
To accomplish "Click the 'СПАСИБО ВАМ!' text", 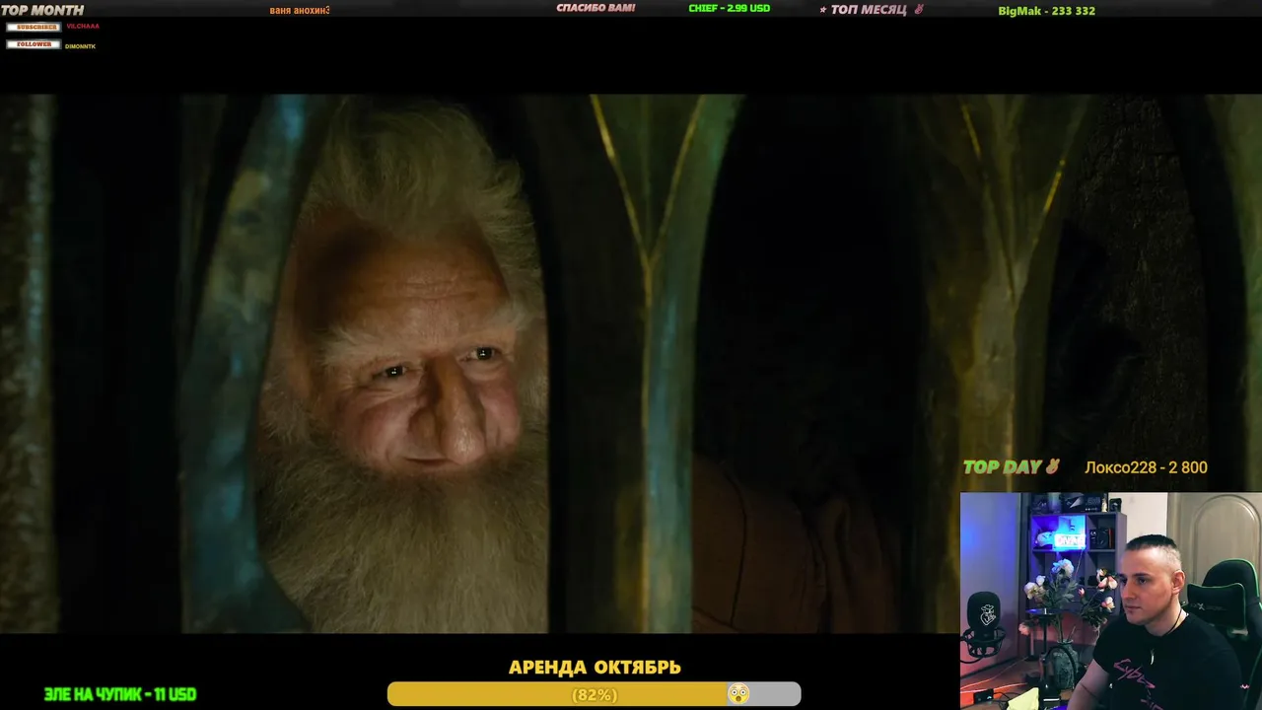I will point(596,8).
